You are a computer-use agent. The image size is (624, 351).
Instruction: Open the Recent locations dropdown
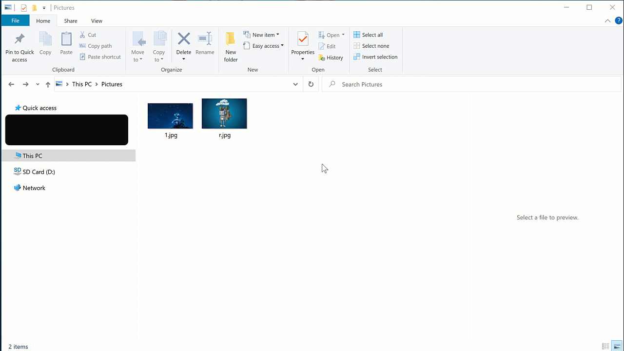(x=38, y=84)
